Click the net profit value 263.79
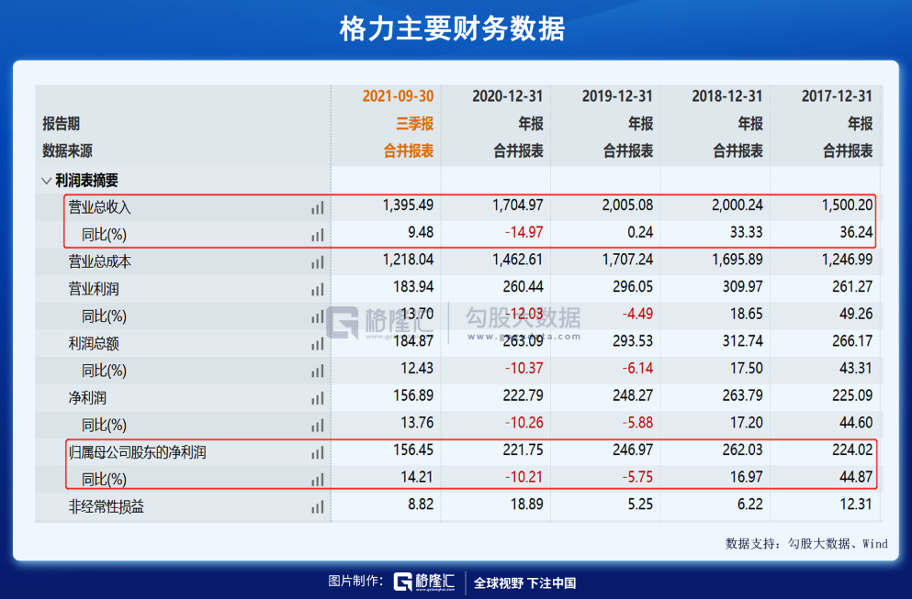Screen dimensions: 912x599 click(x=743, y=395)
